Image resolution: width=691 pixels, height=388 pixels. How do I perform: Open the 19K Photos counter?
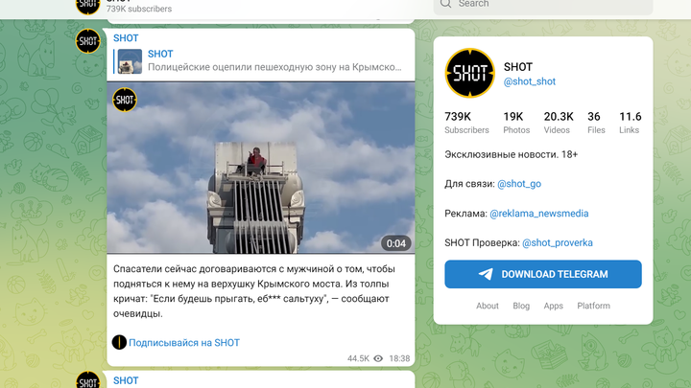click(516, 123)
